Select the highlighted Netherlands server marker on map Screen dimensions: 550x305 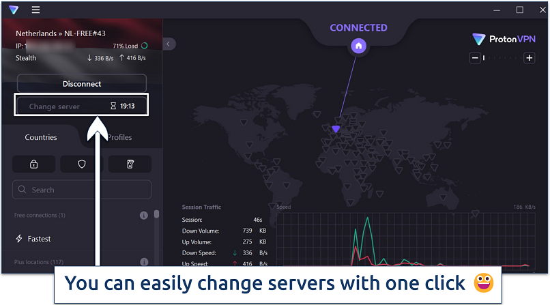335,128
